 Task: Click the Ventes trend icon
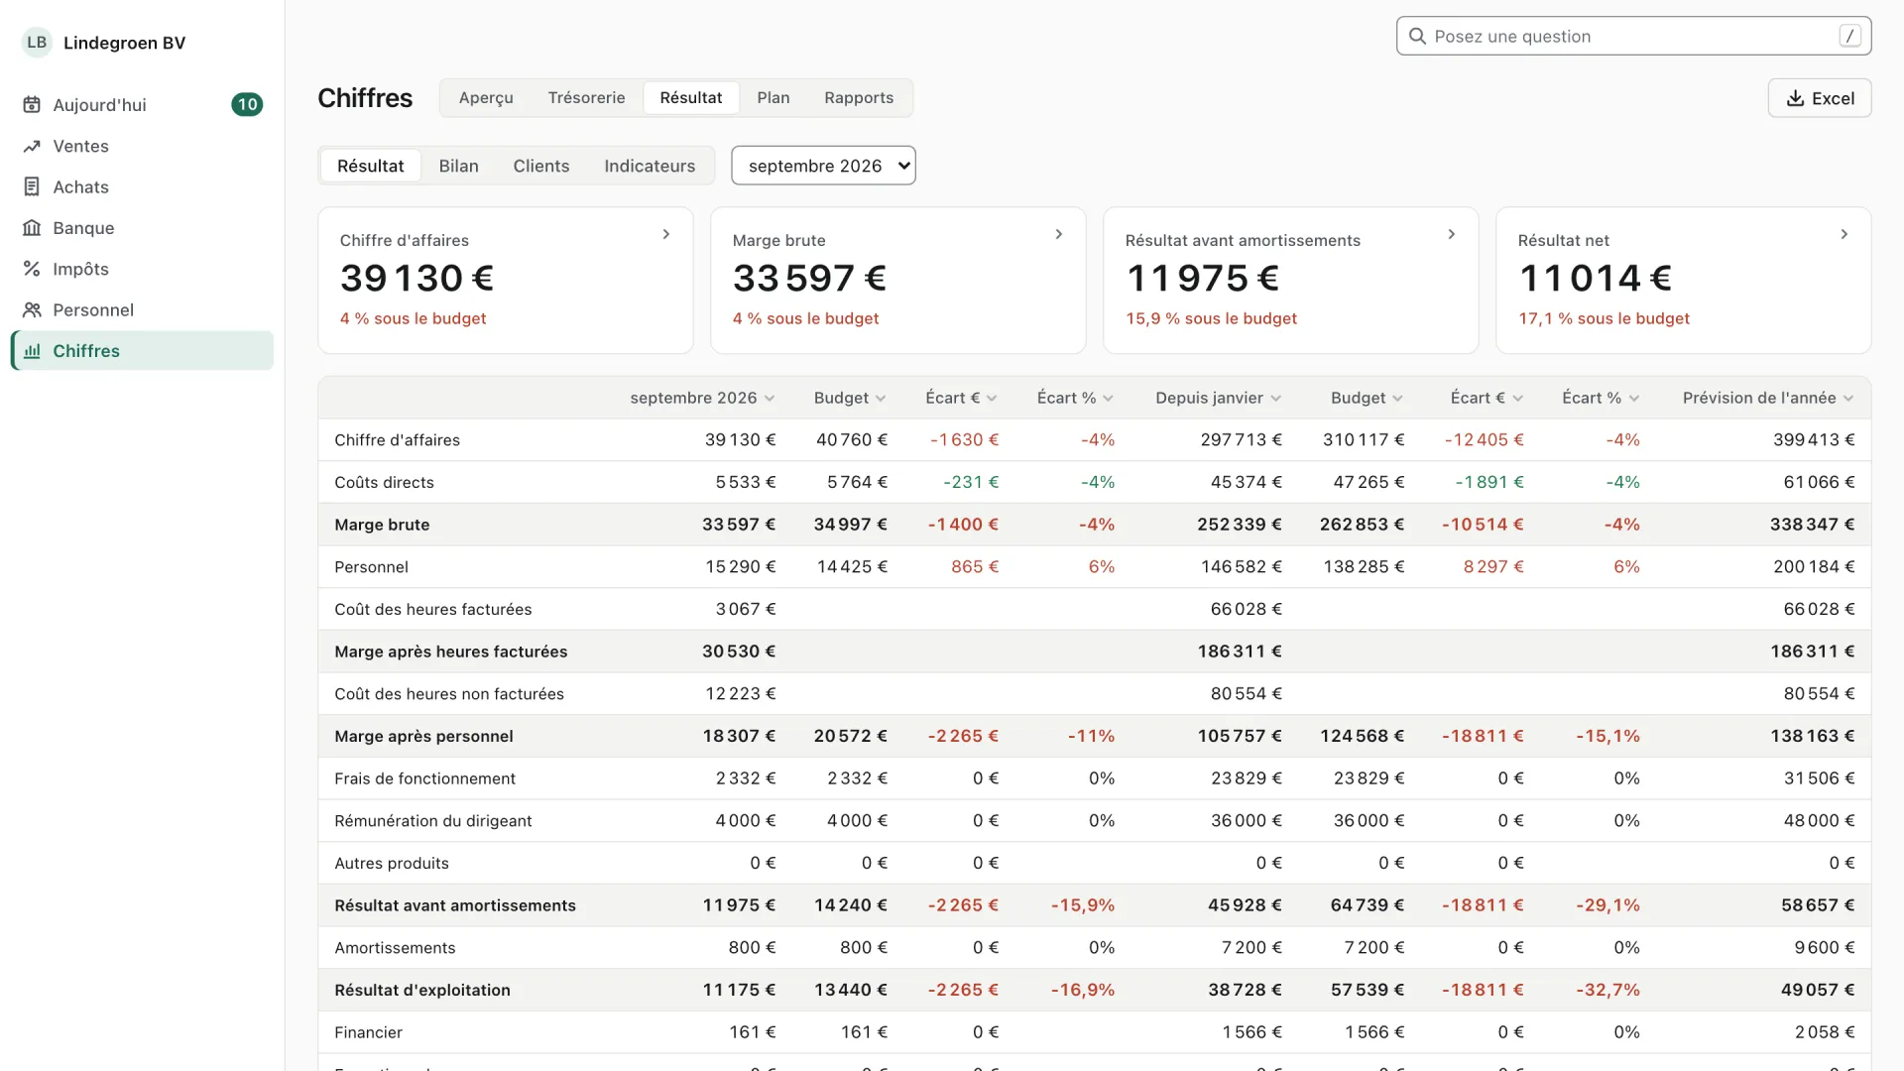pyautogui.click(x=32, y=147)
